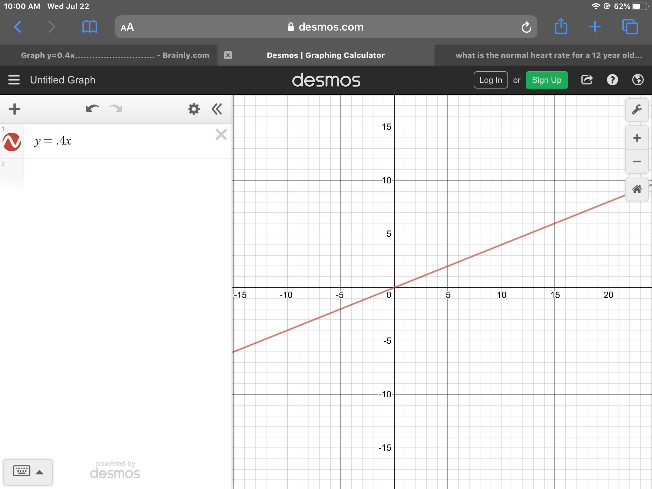Image resolution: width=652 pixels, height=489 pixels.
Task: Click the Log In button
Action: tap(490, 80)
